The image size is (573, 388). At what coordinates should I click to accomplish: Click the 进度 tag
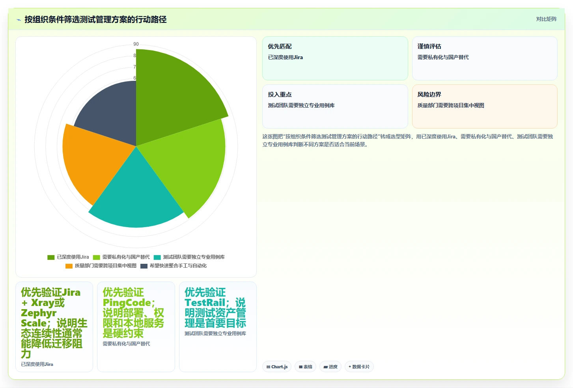pos(330,367)
